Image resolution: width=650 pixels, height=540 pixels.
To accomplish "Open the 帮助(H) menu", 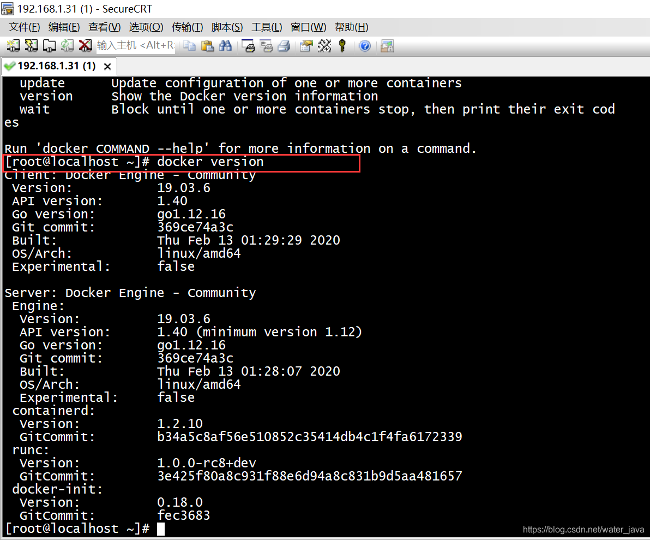I will click(351, 27).
